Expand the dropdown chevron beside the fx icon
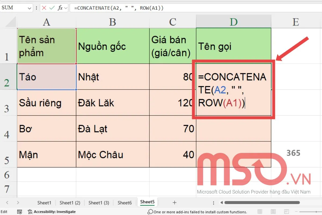The height and width of the screenshot is (215, 322). [x=66, y=8]
